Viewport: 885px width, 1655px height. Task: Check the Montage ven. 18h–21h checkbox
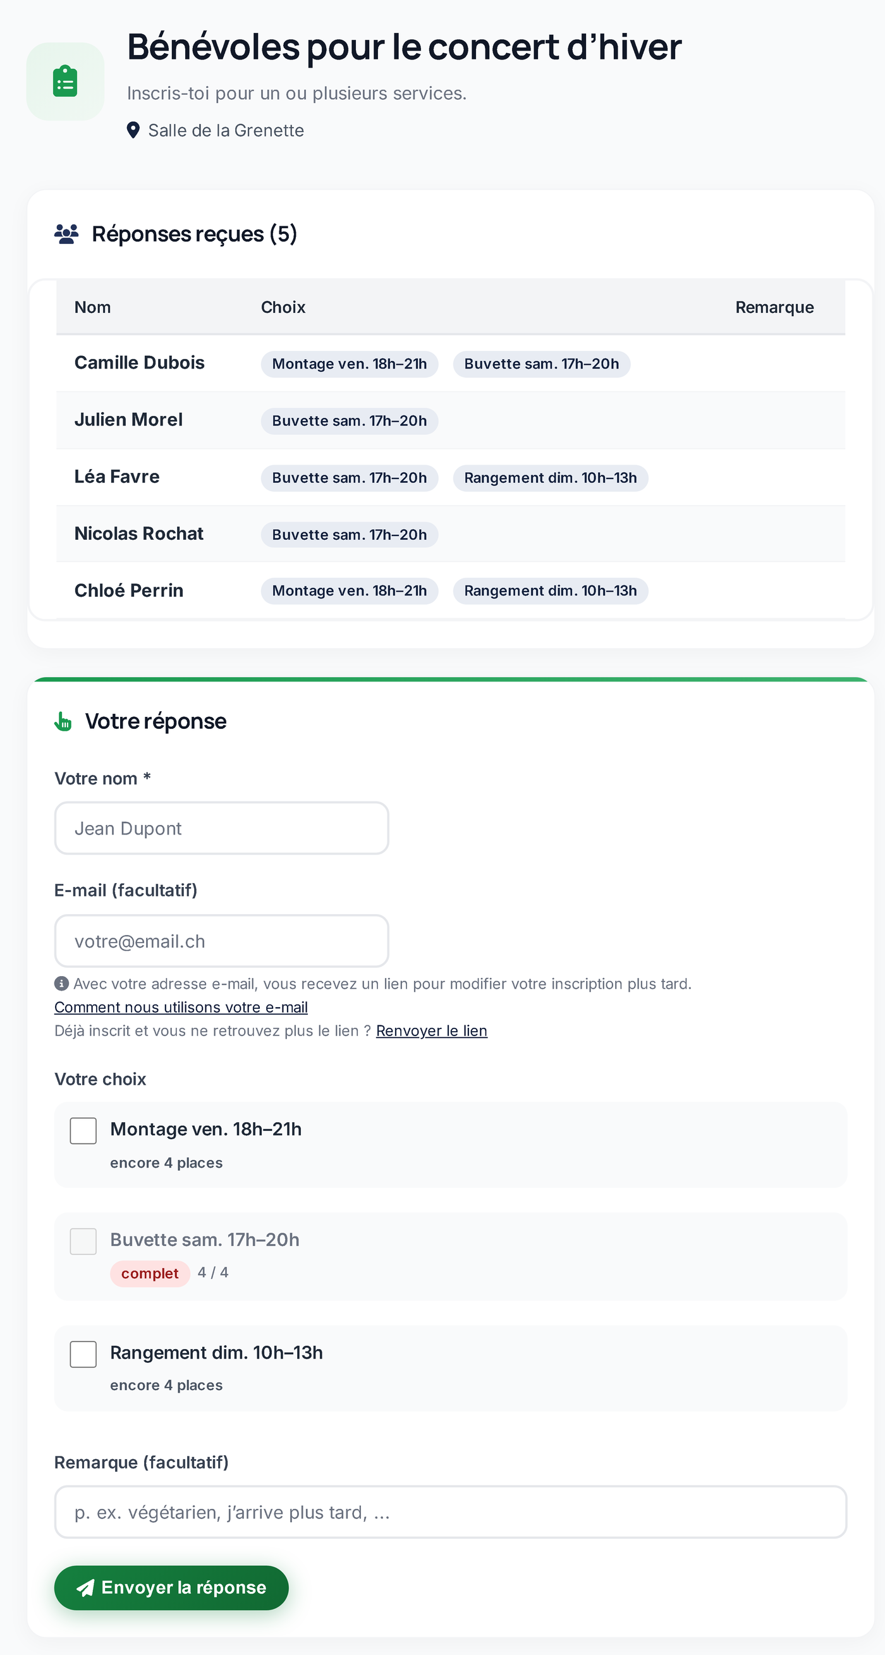pos(83,1131)
